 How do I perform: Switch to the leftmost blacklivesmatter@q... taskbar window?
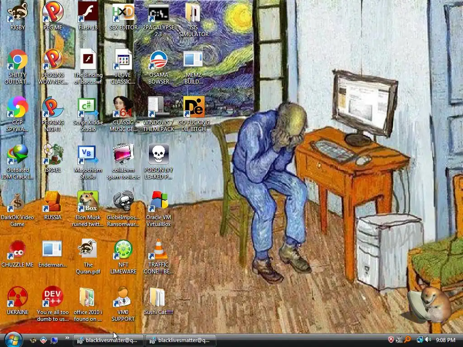pos(108,340)
